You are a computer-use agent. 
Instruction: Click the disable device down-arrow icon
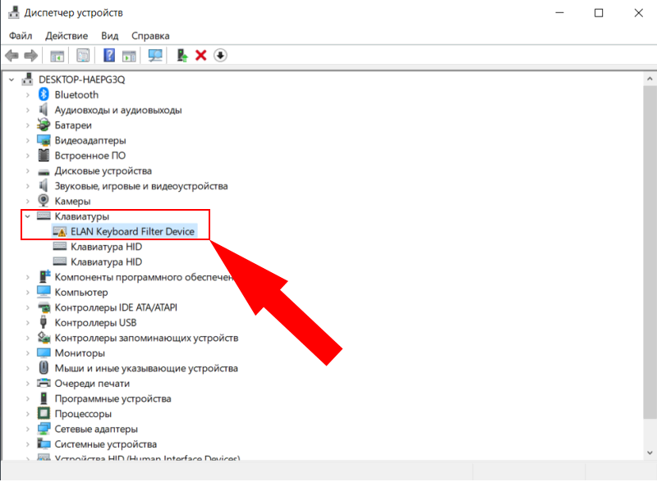tap(219, 56)
